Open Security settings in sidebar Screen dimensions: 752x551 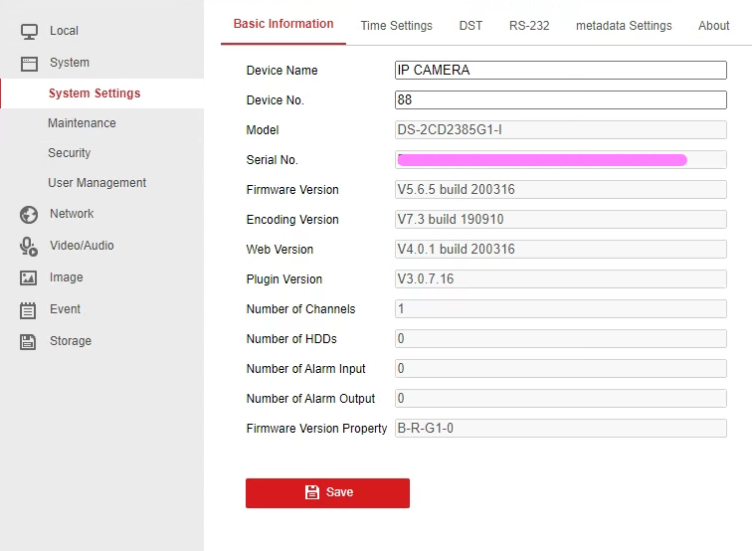pos(69,153)
